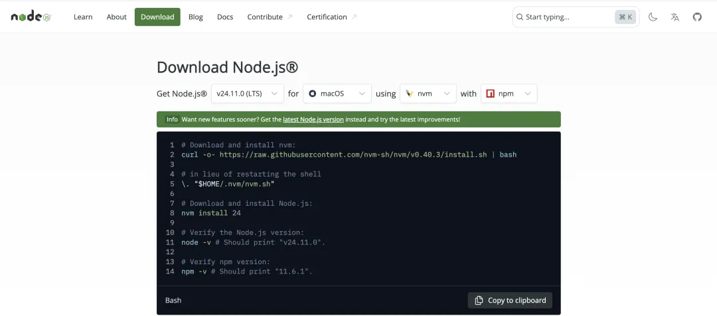Click the latest Node.js version link
The height and width of the screenshot is (316, 717).
tap(313, 119)
